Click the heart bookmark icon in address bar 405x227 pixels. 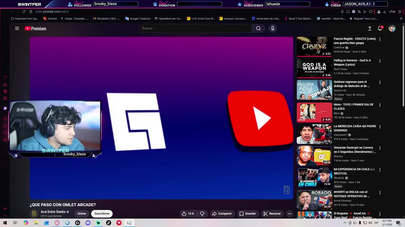coord(371,12)
